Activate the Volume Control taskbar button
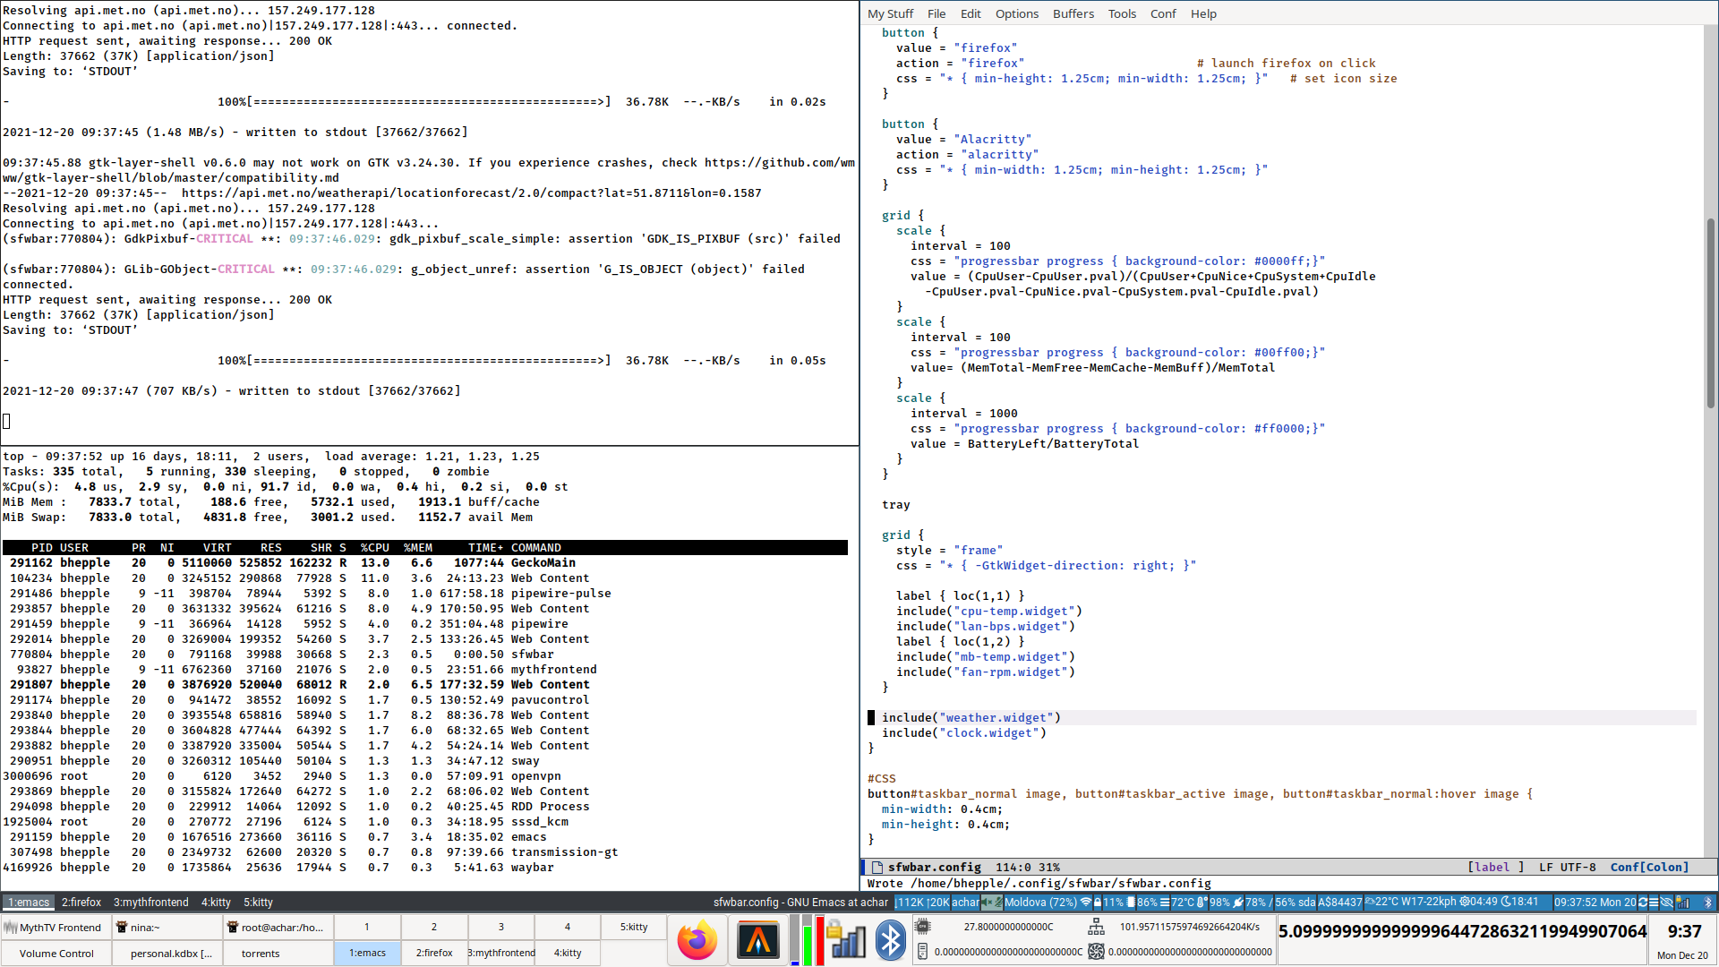 coord(56,953)
